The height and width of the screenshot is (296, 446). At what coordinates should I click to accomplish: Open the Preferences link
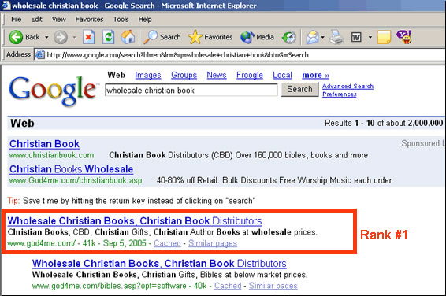tap(340, 94)
